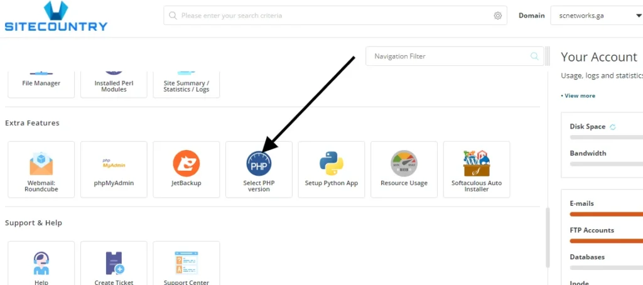Open Softaculous Auto Installer icon
643x285 pixels.
[477, 163]
